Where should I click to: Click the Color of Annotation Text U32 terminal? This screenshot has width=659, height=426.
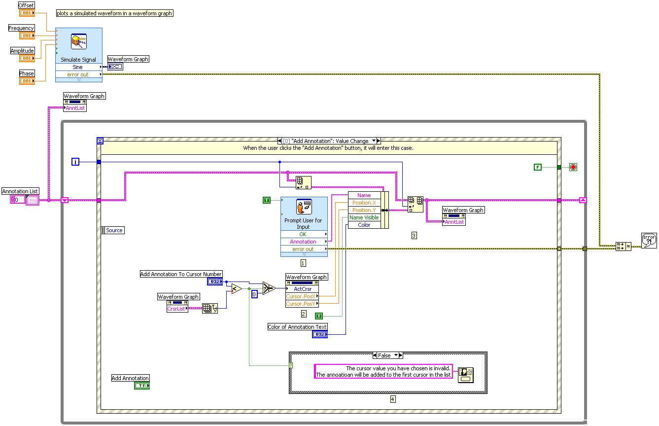point(320,334)
